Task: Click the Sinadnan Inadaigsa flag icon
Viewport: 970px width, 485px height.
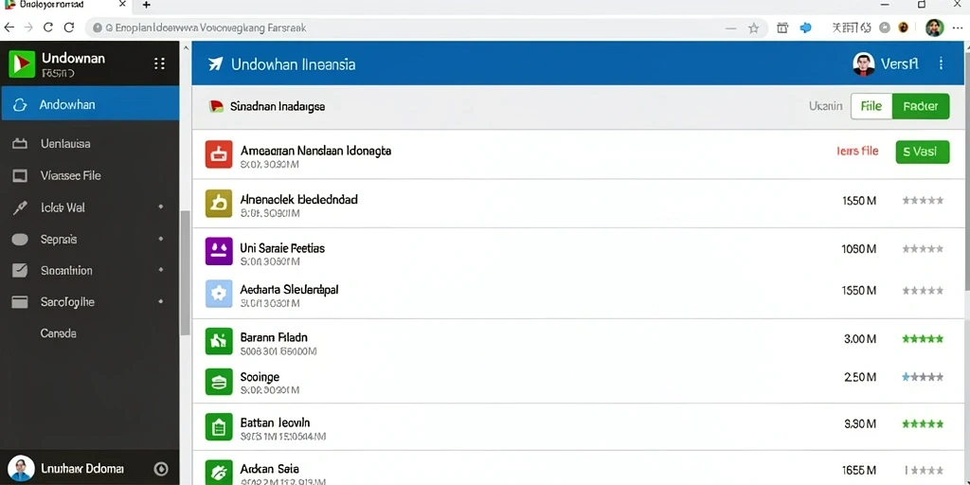Action: (x=217, y=106)
